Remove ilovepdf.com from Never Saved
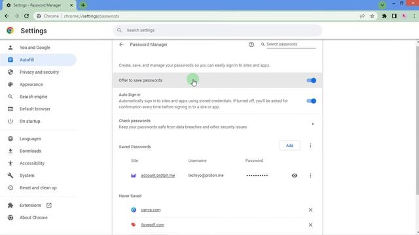This screenshot has height=235, width=419. click(x=310, y=225)
